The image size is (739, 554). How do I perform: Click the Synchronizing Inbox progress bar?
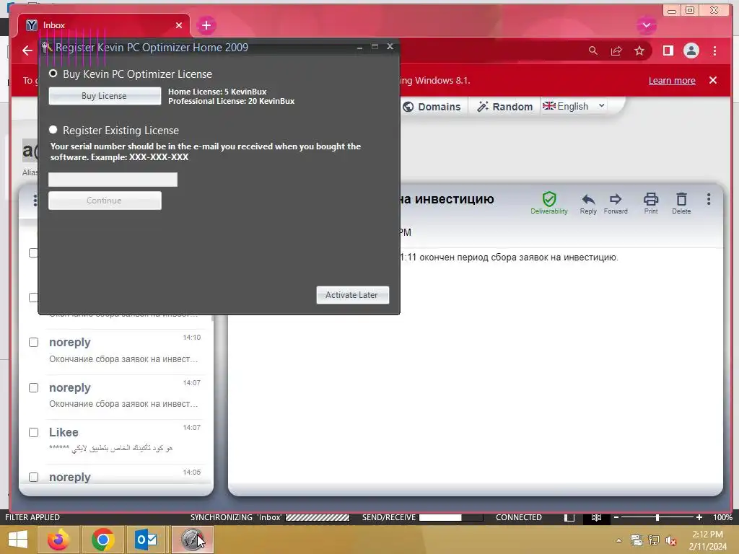(x=318, y=517)
